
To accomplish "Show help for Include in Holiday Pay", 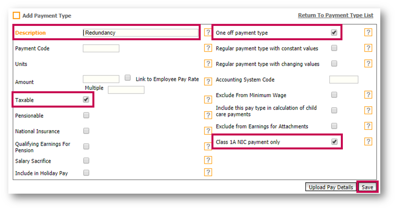I will pos(208,173).
